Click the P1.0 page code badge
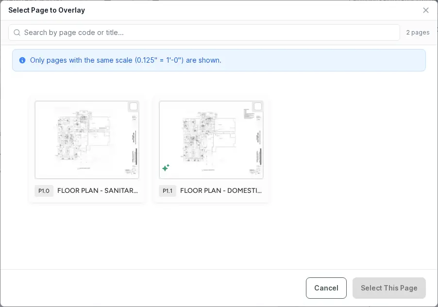 44,191
